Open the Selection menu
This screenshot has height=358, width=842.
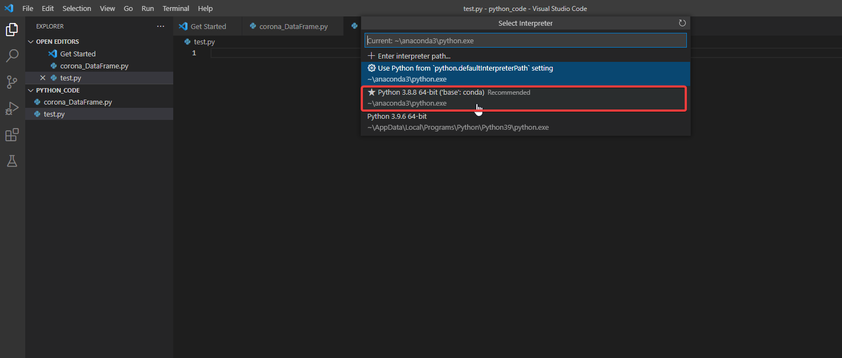(77, 8)
